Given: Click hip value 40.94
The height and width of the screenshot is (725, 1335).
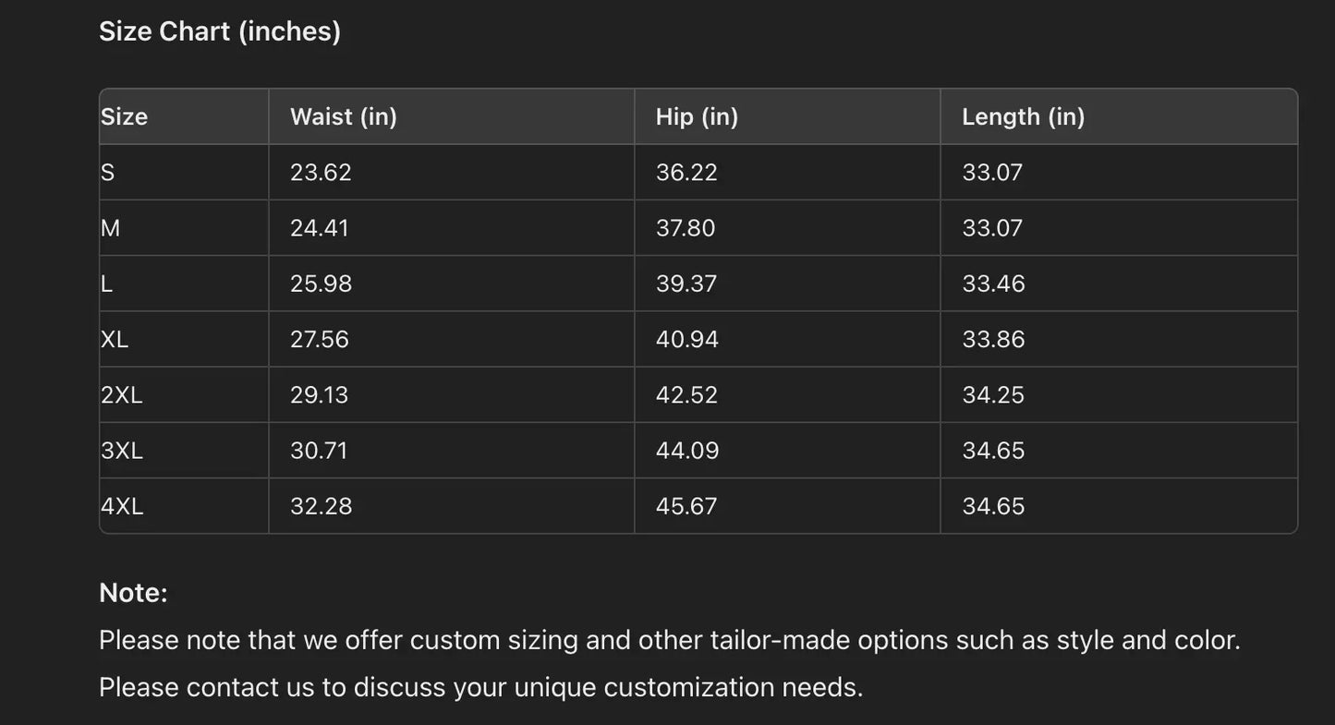Looking at the screenshot, I should (686, 340).
